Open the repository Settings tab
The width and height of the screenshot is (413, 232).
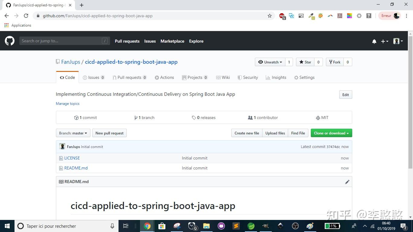pos(304,77)
